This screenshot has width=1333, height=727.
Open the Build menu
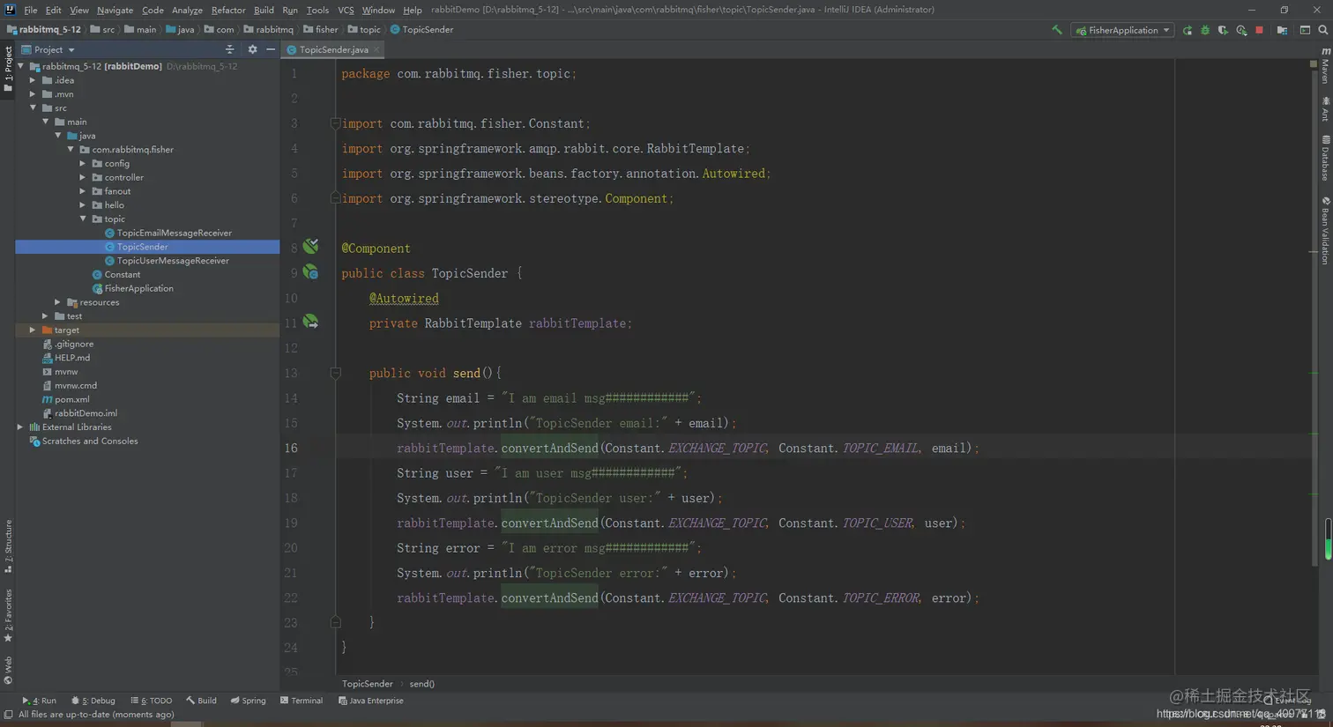[x=264, y=10]
